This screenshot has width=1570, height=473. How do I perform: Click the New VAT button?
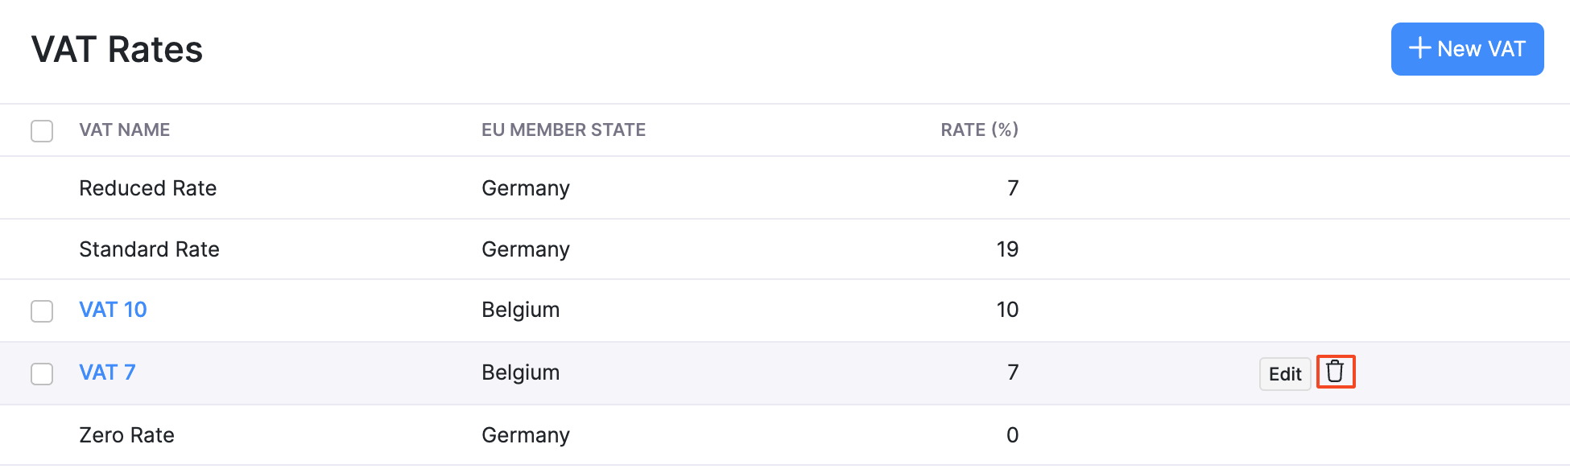pos(1466,49)
